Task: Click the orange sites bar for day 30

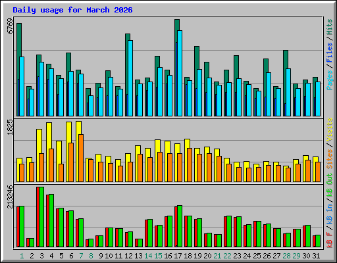Action: [308, 171]
